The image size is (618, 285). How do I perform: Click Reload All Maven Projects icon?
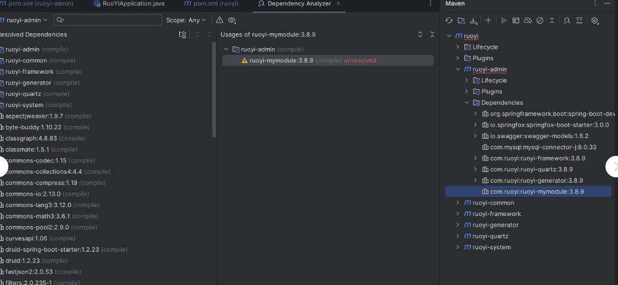(x=449, y=20)
